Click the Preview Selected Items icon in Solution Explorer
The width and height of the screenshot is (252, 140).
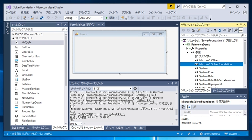click(x=241, y=30)
